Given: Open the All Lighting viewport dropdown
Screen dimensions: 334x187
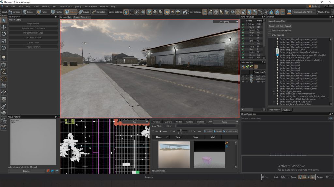Looking at the screenshot, I should (225, 22).
